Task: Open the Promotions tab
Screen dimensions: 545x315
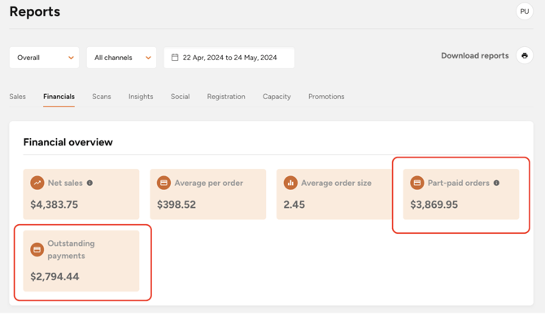Action: pos(326,97)
